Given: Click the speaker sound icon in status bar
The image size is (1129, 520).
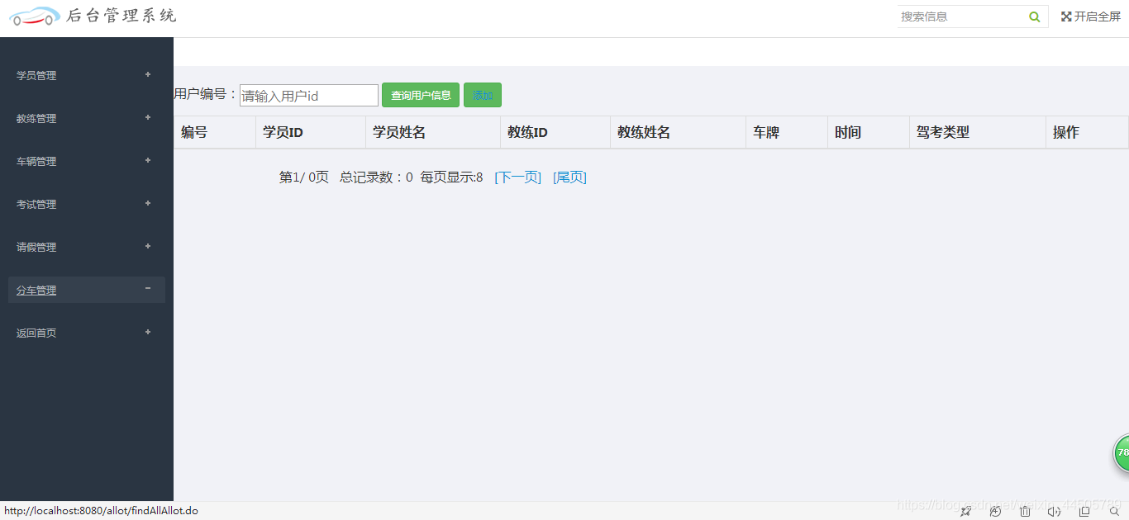Looking at the screenshot, I should pyautogui.click(x=1054, y=512).
